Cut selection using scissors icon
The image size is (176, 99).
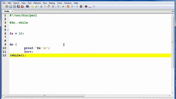41,7
